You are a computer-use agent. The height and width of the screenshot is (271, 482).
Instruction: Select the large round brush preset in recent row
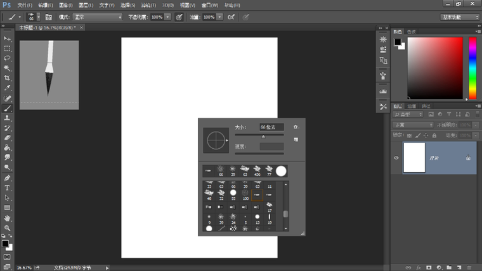281,171
